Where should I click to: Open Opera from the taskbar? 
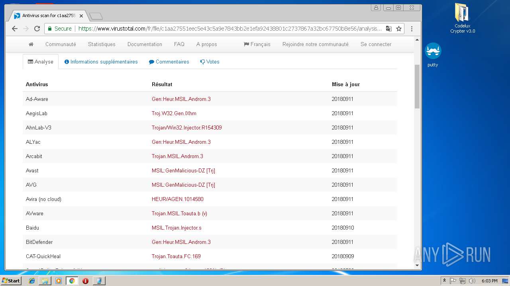[x=85, y=281]
